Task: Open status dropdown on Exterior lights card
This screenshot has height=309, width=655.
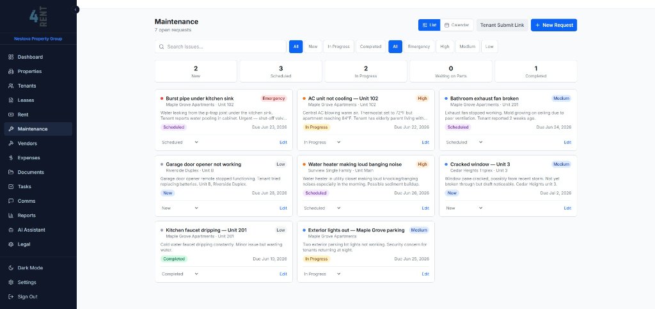Action: (322, 274)
